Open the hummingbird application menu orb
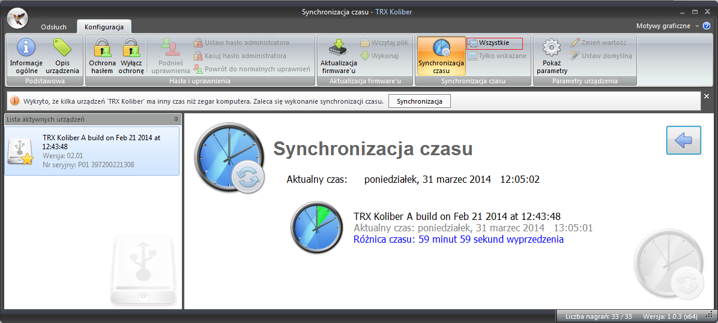718x323 pixels. (x=18, y=18)
